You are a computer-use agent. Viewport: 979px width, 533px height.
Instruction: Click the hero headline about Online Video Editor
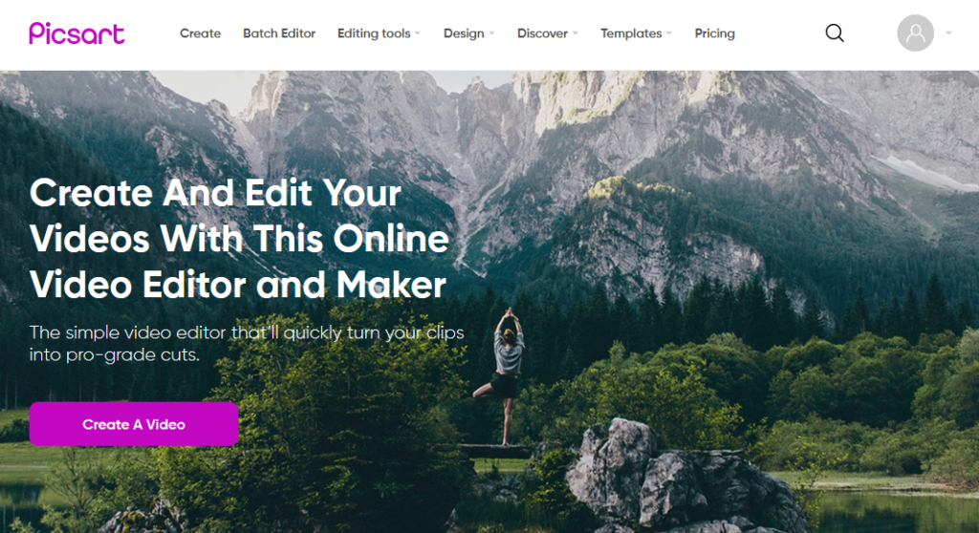[239, 239]
